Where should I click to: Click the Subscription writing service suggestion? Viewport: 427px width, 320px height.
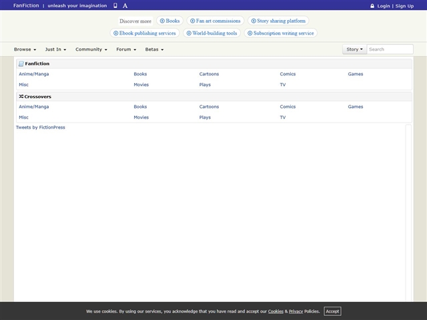280,33
